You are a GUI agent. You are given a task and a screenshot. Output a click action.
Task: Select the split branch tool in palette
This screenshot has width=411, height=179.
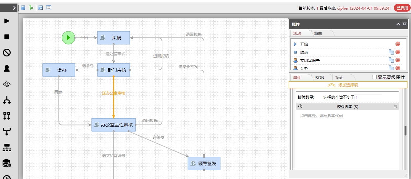point(7,100)
